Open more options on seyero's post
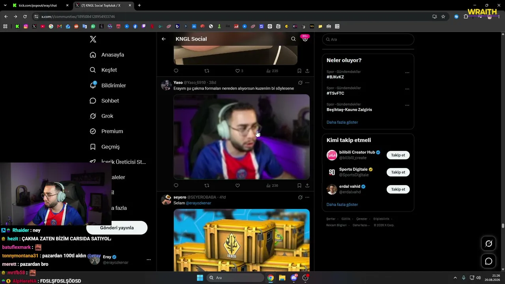The height and width of the screenshot is (284, 505). click(x=307, y=197)
